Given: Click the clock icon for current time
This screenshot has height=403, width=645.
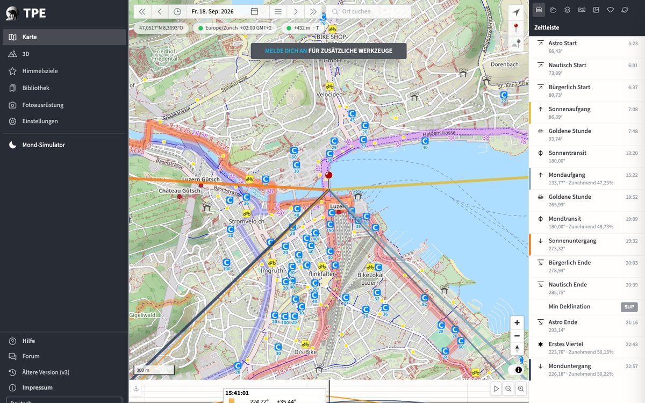Looking at the screenshot, I should click(x=177, y=11).
